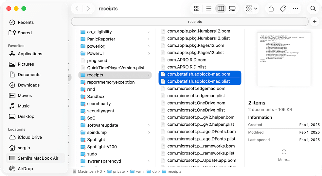Switch to gallery view
Screen dimensions: 322x176
(232, 8)
